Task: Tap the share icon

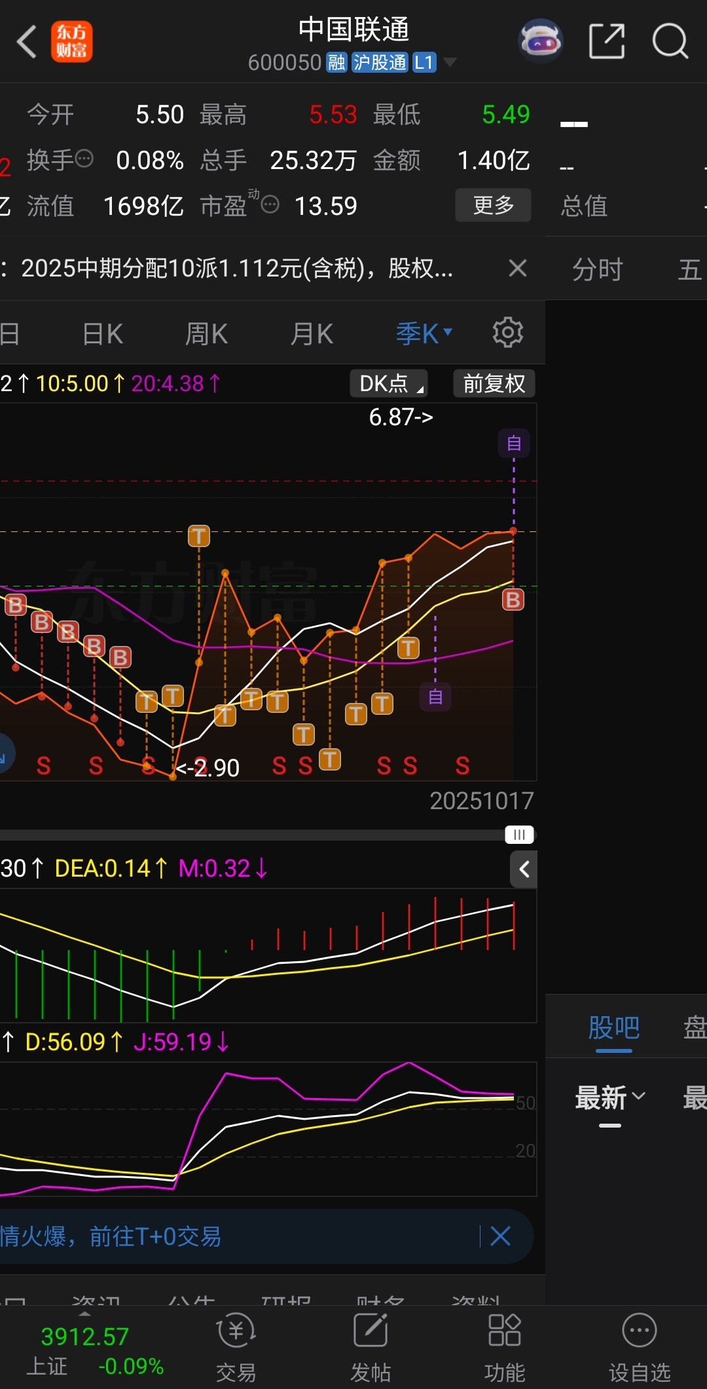Action: coord(607,41)
